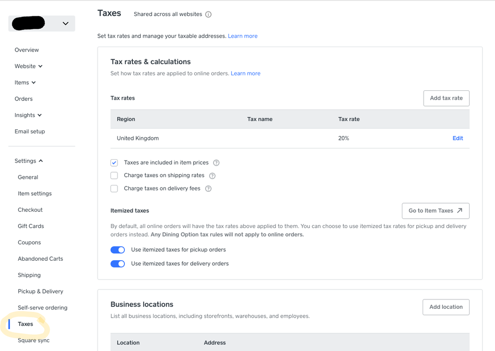Expand the Items sidebar section

(25, 82)
